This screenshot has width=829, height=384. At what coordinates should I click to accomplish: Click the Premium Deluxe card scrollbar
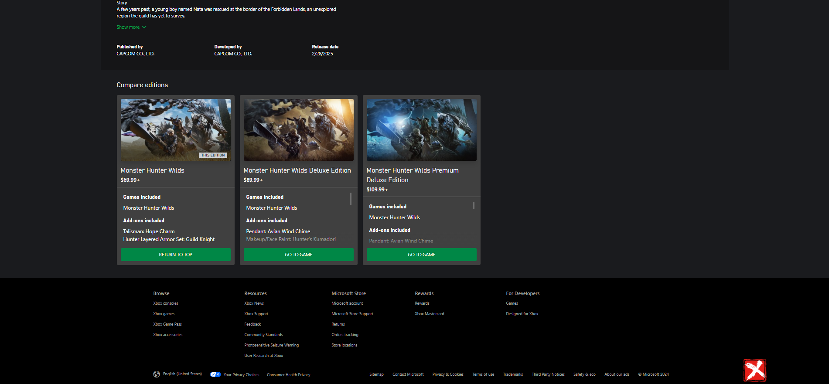pos(474,205)
